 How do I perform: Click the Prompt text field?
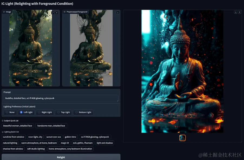point(61,98)
